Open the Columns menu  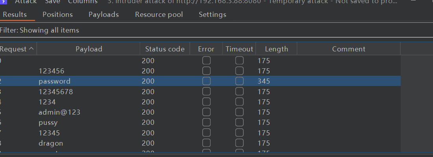coord(82,2)
